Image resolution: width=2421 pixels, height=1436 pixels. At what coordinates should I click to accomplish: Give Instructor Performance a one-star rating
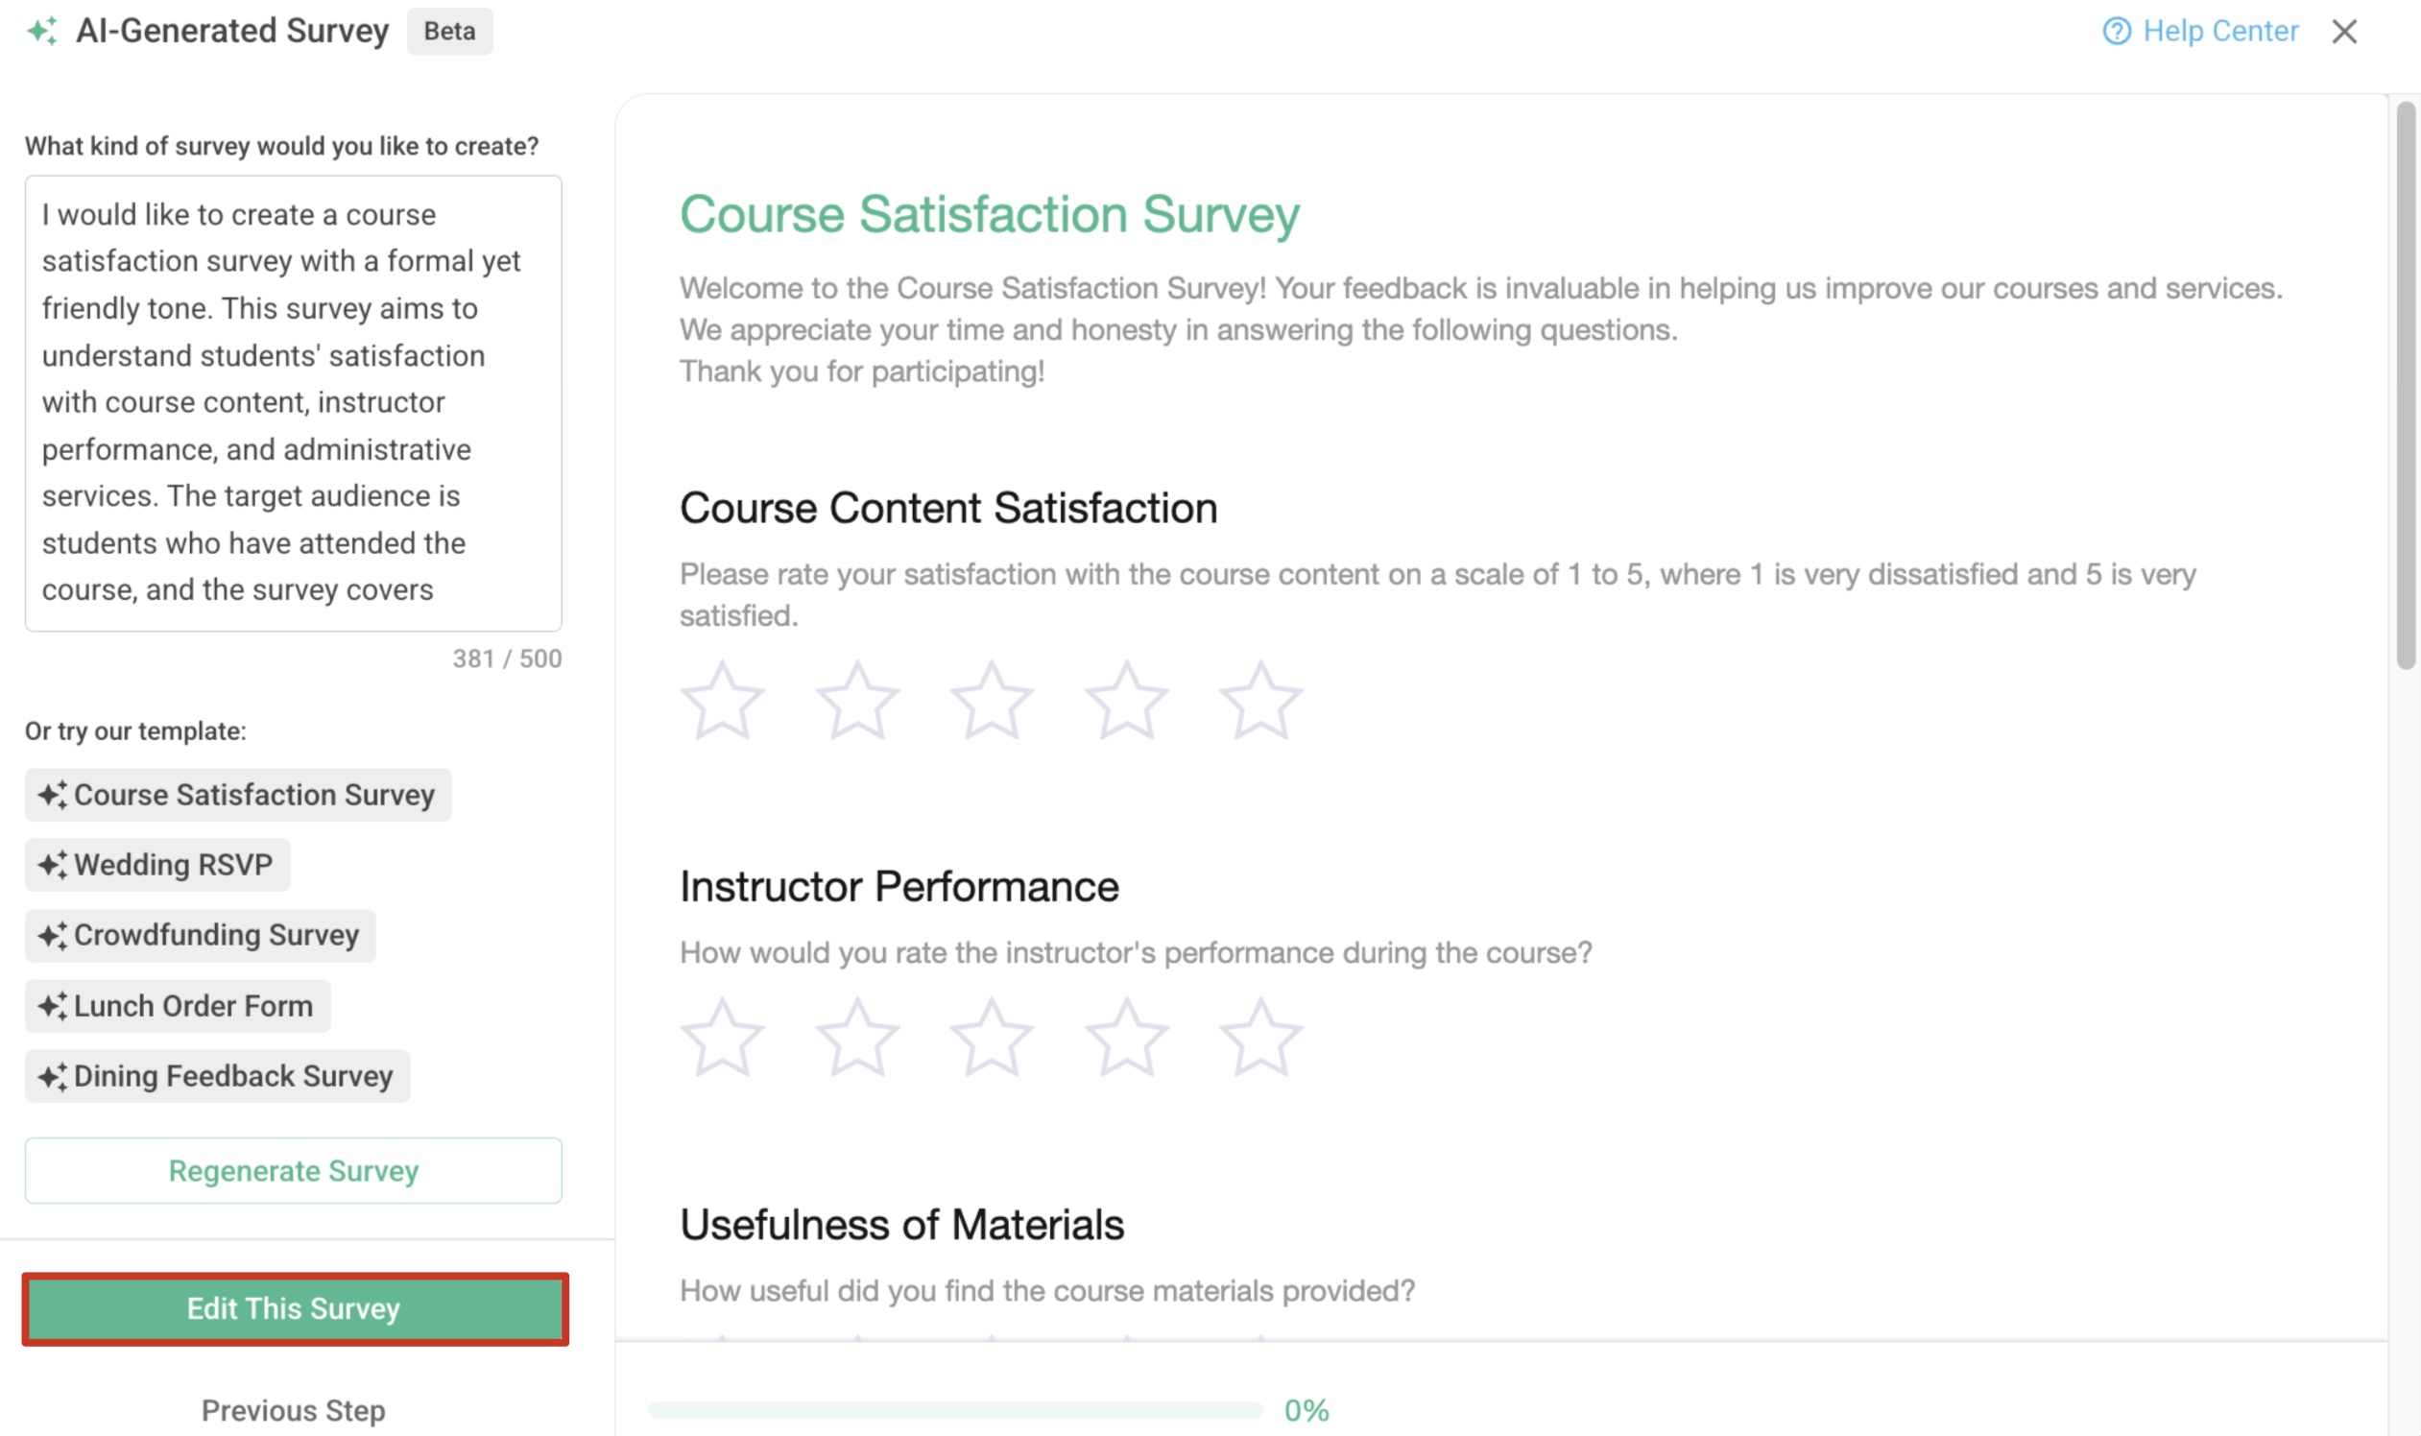coord(723,1037)
